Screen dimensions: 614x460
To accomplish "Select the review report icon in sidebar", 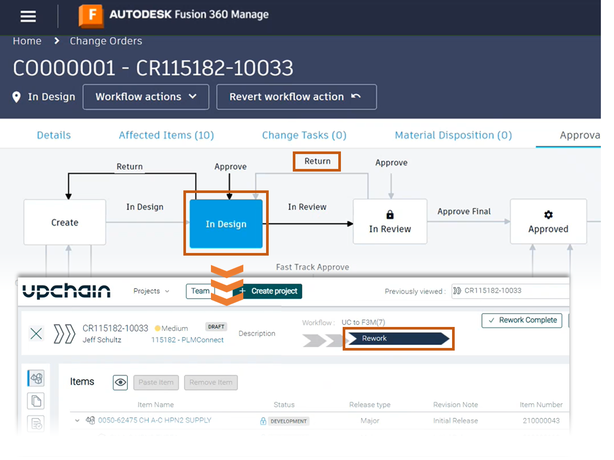I will pos(35,423).
